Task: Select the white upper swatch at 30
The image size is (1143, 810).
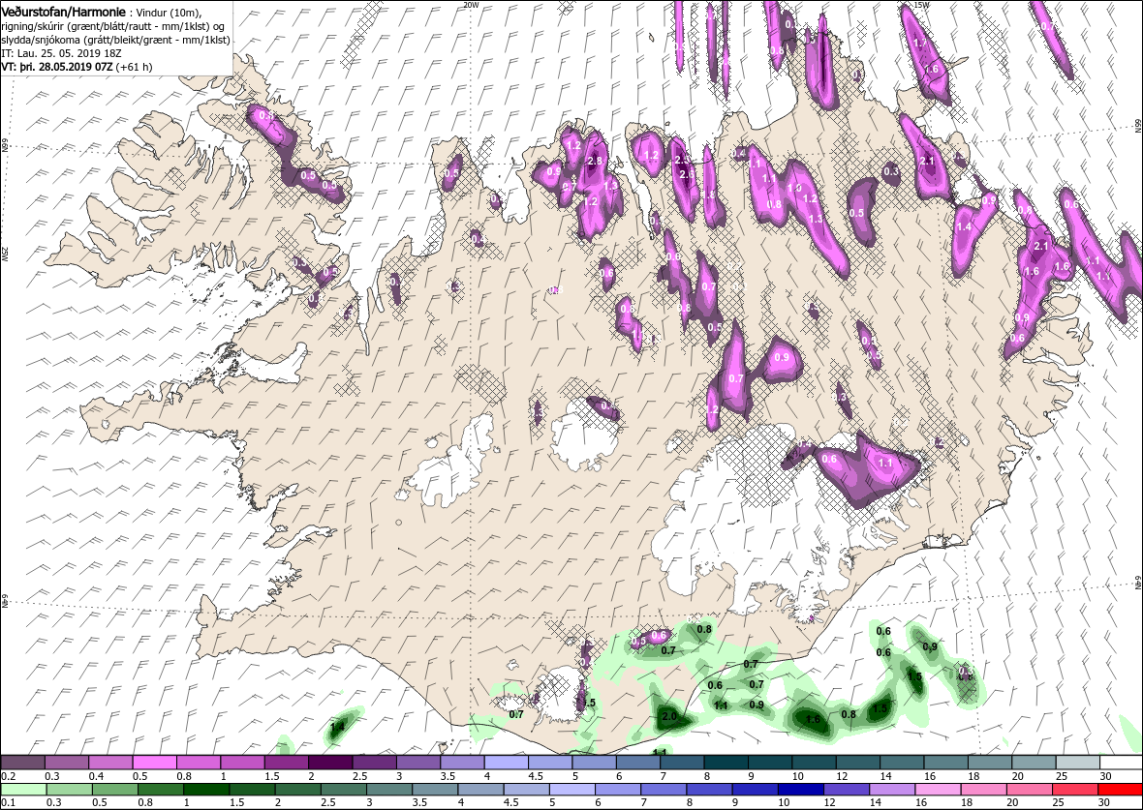Action: coord(1121,763)
